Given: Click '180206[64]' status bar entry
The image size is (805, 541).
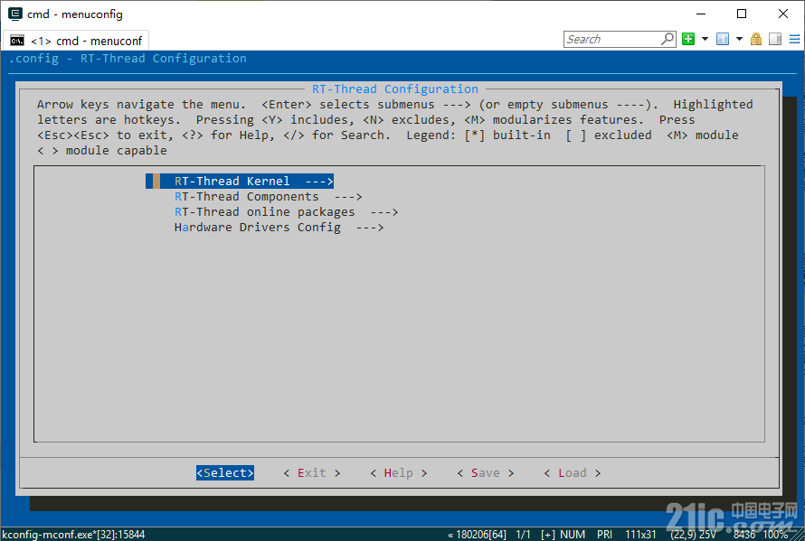Looking at the screenshot, I should point(481,535).
